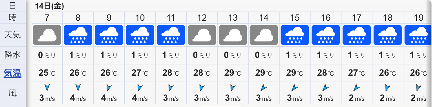Click the 29℃ temperature at 13 o'clock
Screen dimensions: 432x107
[x=233, y=73]
